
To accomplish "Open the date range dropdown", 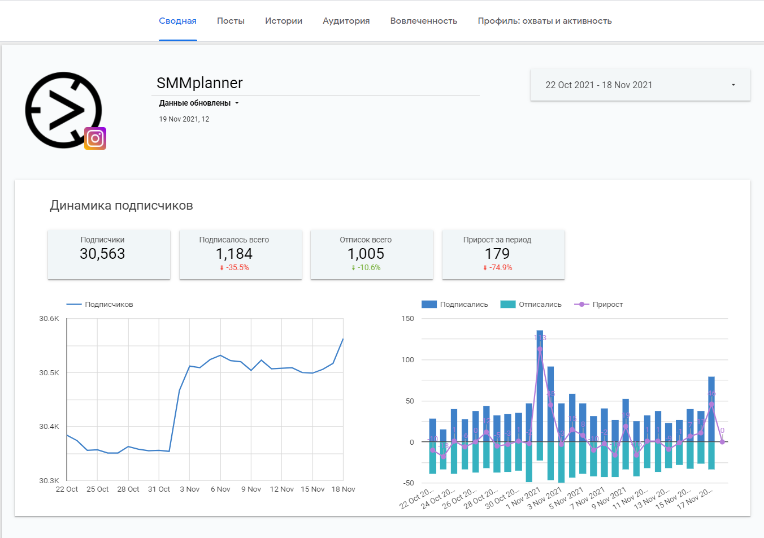I will (x=640, y=85).
